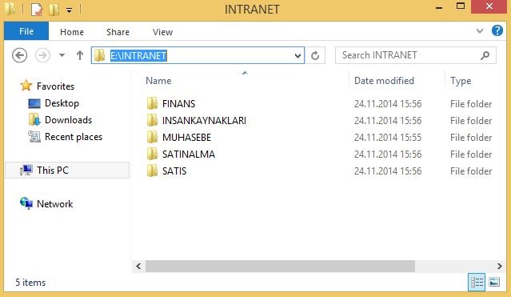
Task: Click the Back navigation arrow
Action: 19,55
